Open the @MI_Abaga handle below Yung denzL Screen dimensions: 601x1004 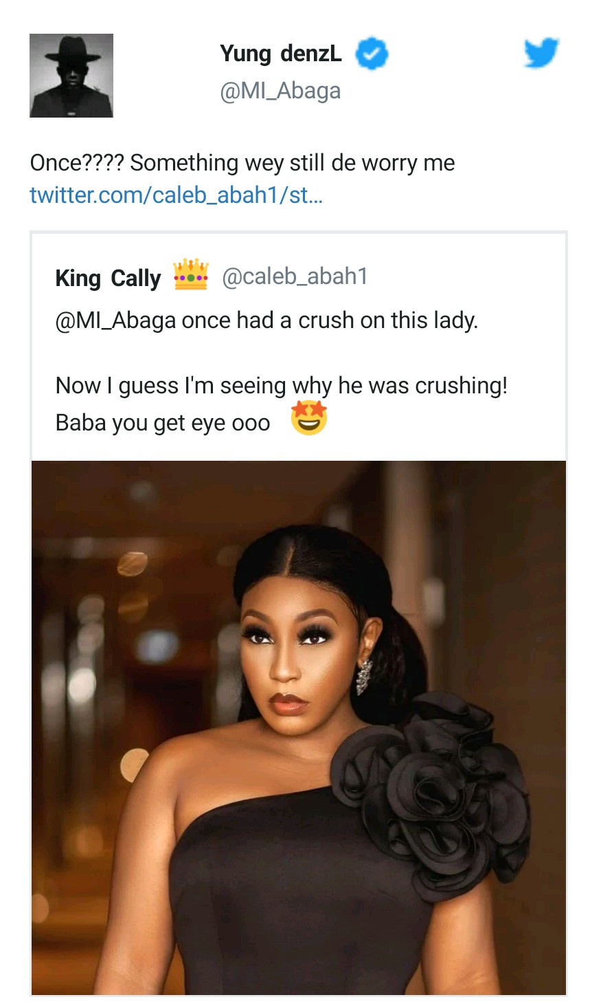point(280,91)
